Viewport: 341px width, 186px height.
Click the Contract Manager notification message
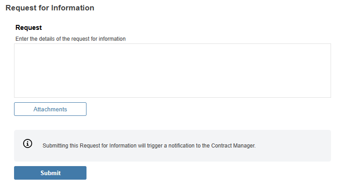click(149, 146)
